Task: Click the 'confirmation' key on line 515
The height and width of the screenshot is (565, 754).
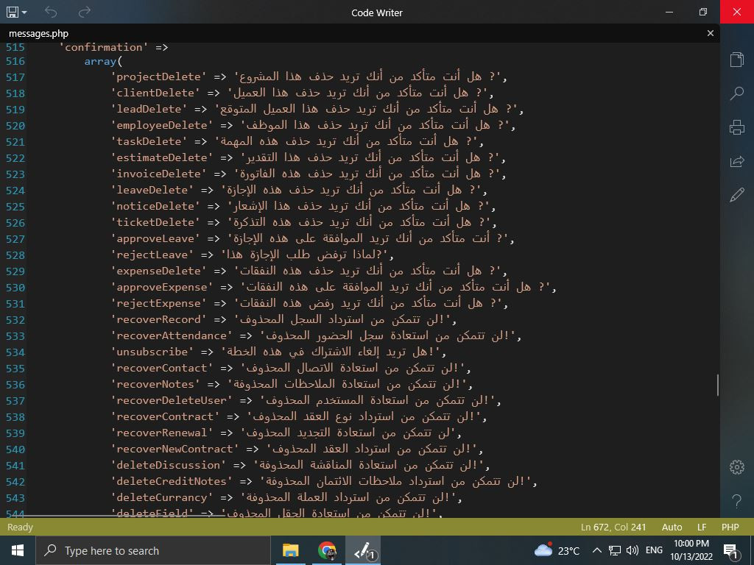Action: pyautogui.click(x=104, y=47)
